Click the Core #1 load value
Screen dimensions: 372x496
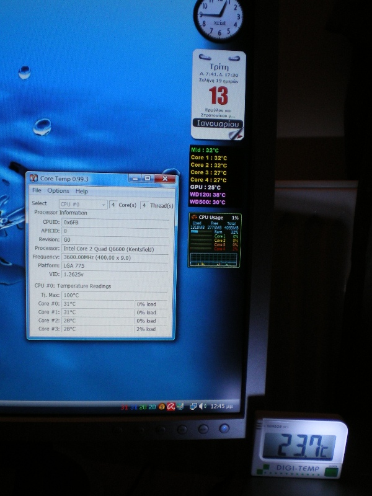tap(151, 312)
